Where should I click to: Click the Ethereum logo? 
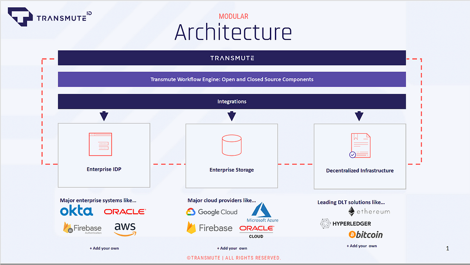[x=369, y=211]
